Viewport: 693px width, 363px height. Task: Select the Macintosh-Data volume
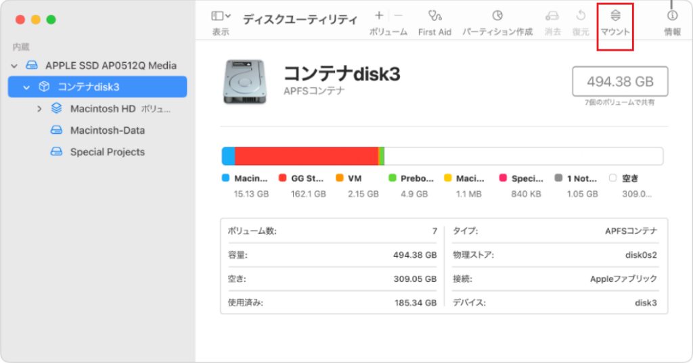coord(108,130)
